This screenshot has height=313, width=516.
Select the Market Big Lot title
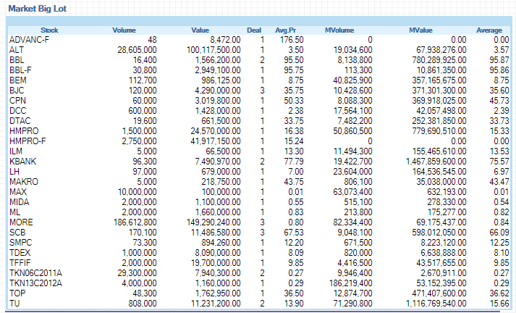pyautogui.click(x=37, y=9)
